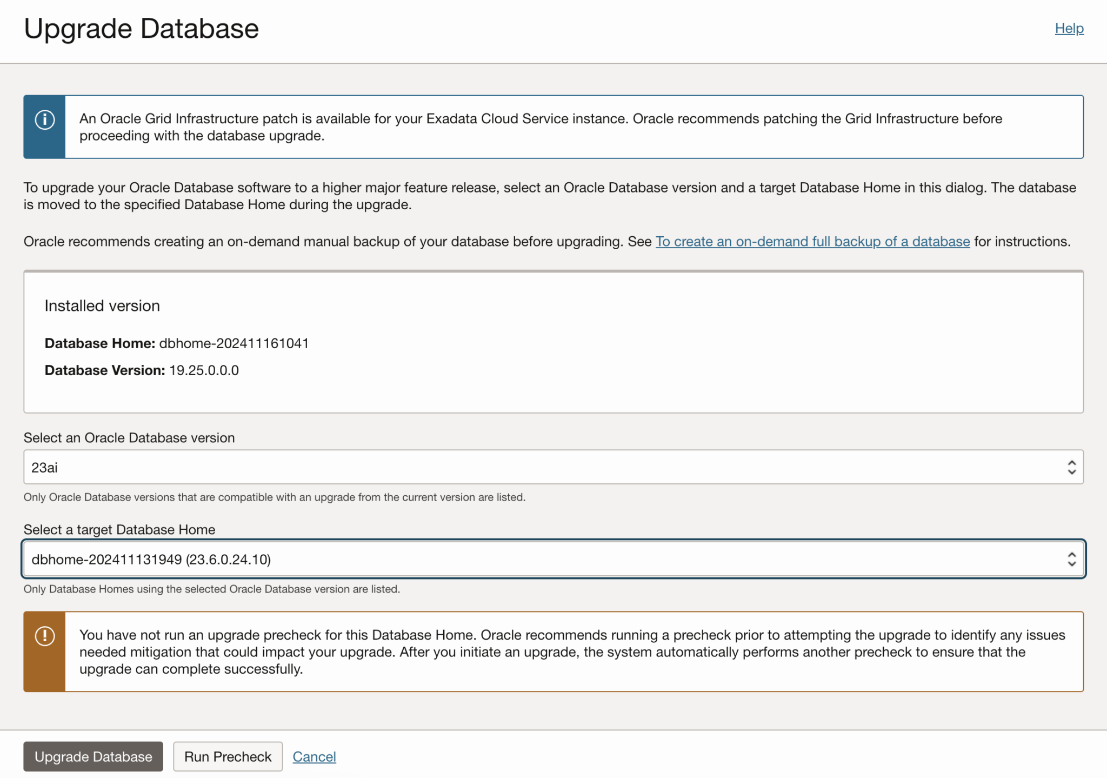Cancel the database upgrade dialog

click(x=314, y=756)
